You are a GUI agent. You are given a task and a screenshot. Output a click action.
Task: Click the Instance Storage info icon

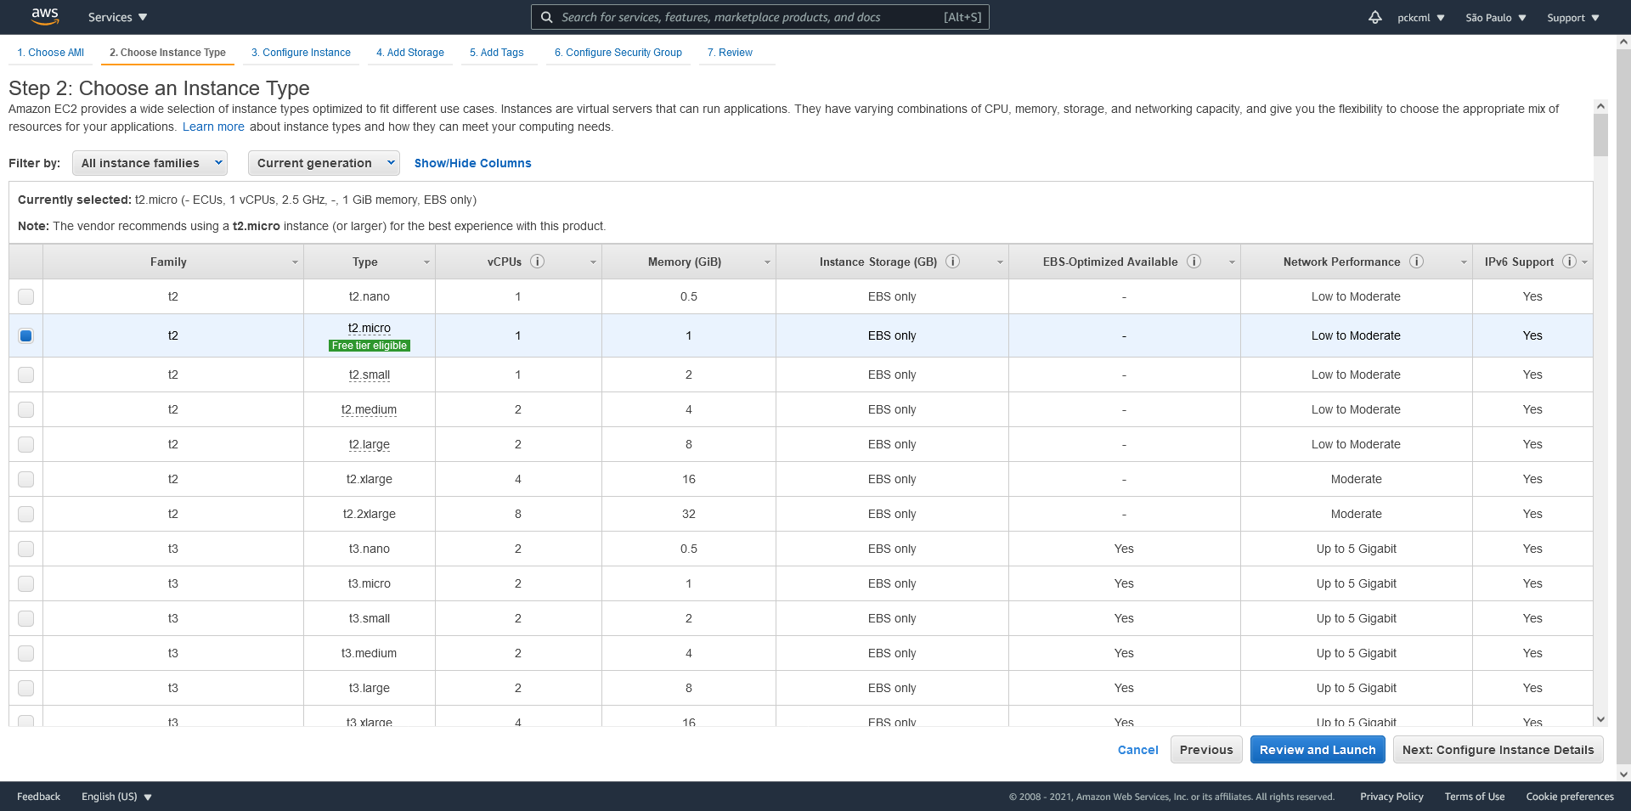click(x=952, y=262)
